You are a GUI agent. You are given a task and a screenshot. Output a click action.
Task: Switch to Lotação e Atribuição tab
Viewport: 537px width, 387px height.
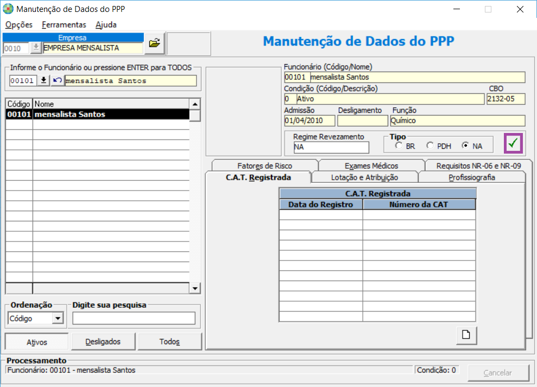(x=364, y=177)
